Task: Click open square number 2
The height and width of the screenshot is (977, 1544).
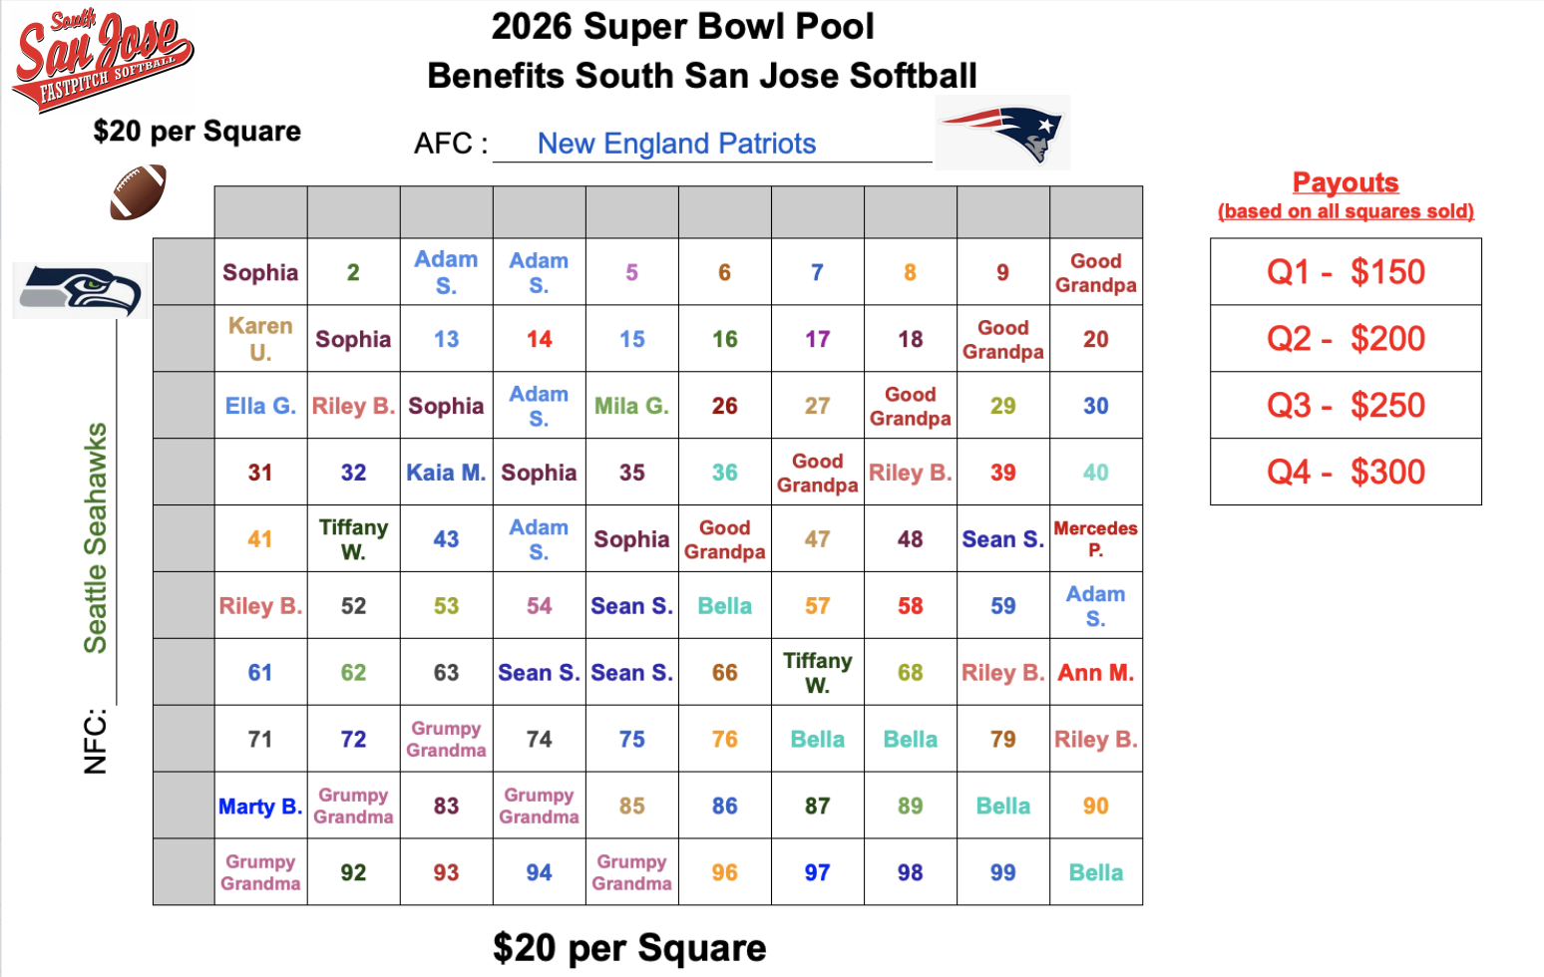Action: [x=353, y=272]
